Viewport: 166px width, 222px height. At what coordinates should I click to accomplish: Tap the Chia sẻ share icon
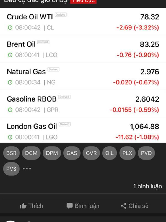pos(124,206)
